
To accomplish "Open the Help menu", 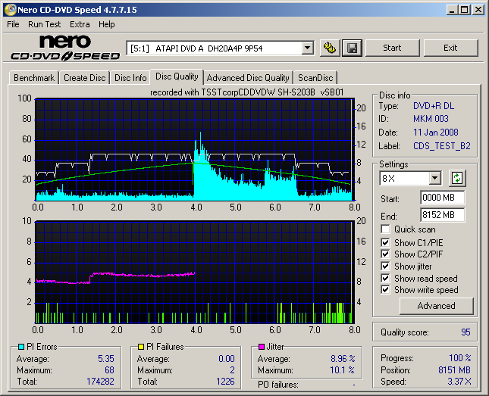I will click(107, 24).
